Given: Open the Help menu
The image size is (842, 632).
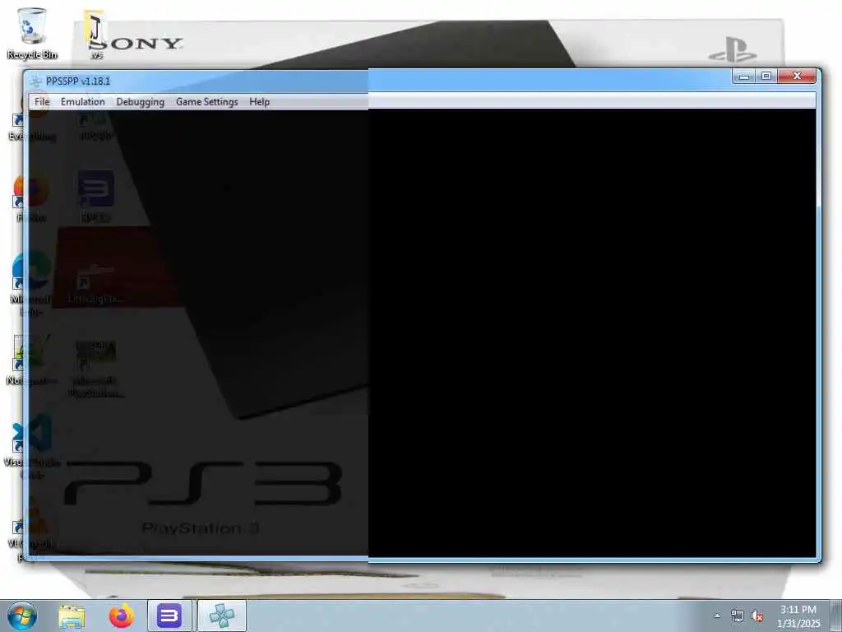Looking at the screenshot, I should [x=259, y=101].
